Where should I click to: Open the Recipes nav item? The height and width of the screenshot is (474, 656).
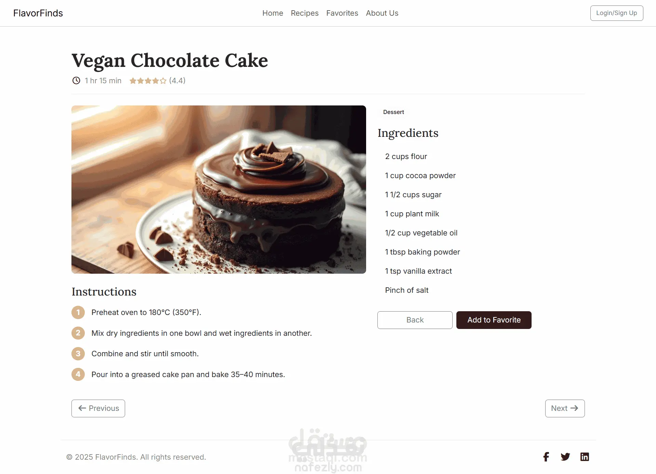[x=305, y=13]
